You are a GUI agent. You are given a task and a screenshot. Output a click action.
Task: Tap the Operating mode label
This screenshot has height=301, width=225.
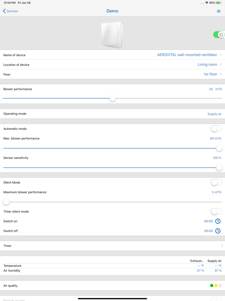pyautogui.click(x=15, y=114)
